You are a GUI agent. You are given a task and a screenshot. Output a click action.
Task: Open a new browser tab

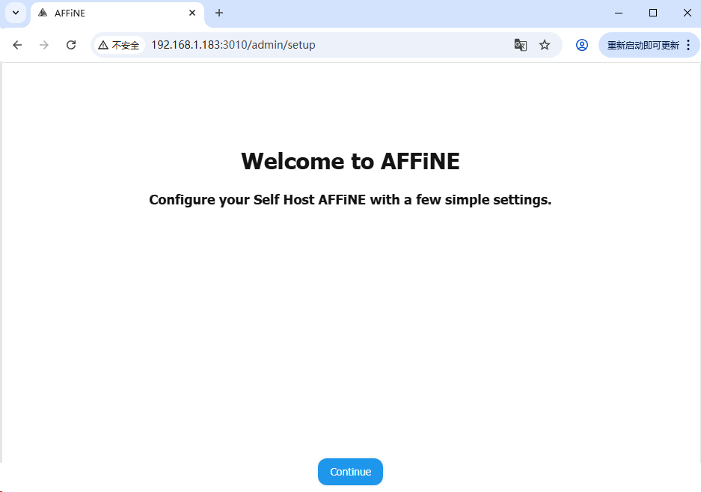pyautogui.click(x=219, y=13)
